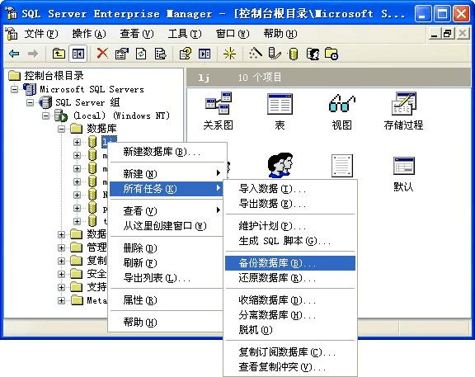Select the (local) (Windows NT) server node
This screenshot has width=475, height=377.
pos(121,115)
